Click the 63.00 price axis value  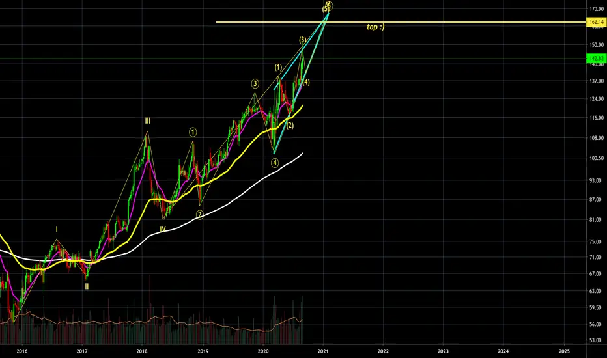click(597, 291)
